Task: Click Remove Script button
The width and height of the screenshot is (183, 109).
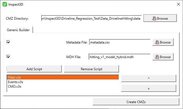Action: click(x=91, y=69)
